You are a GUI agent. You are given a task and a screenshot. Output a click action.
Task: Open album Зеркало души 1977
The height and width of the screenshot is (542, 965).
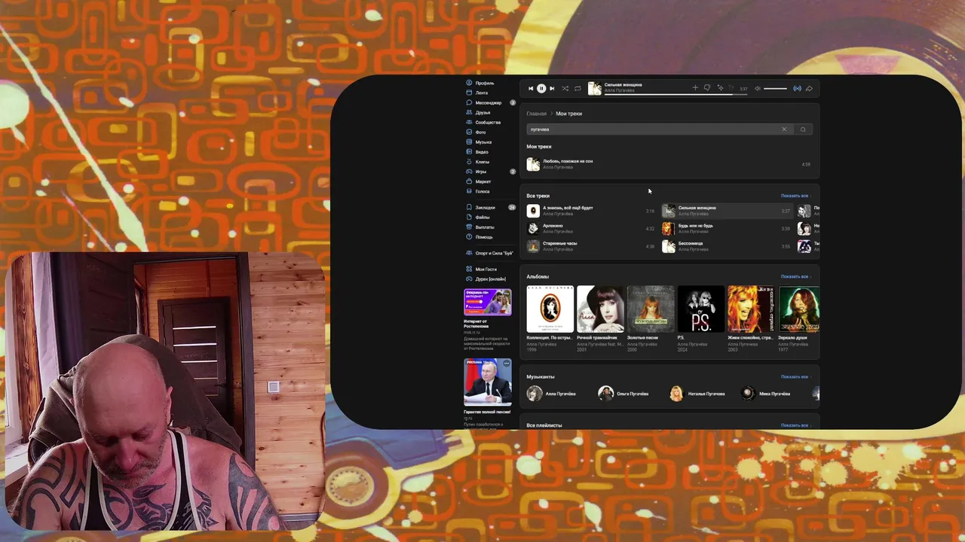pyautogui.click(x=799, y=309)
